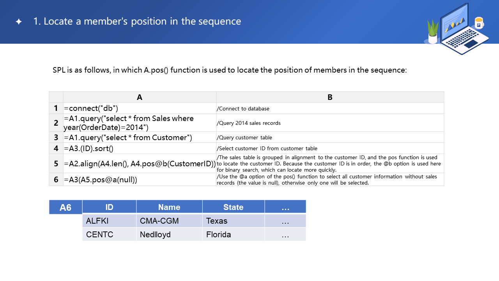The height and width of the screenshot is (281, 499).
Task: Click the "Query customer table" comment cell
Action: tap(330, 137)
